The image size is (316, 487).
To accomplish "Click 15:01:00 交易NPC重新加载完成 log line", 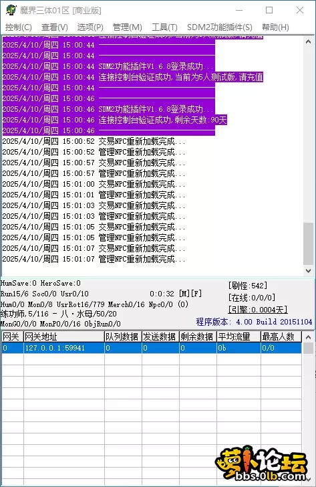I will (94, 184).
